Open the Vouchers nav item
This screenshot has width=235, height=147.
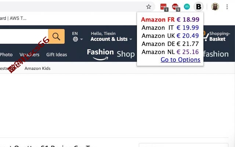29,55
